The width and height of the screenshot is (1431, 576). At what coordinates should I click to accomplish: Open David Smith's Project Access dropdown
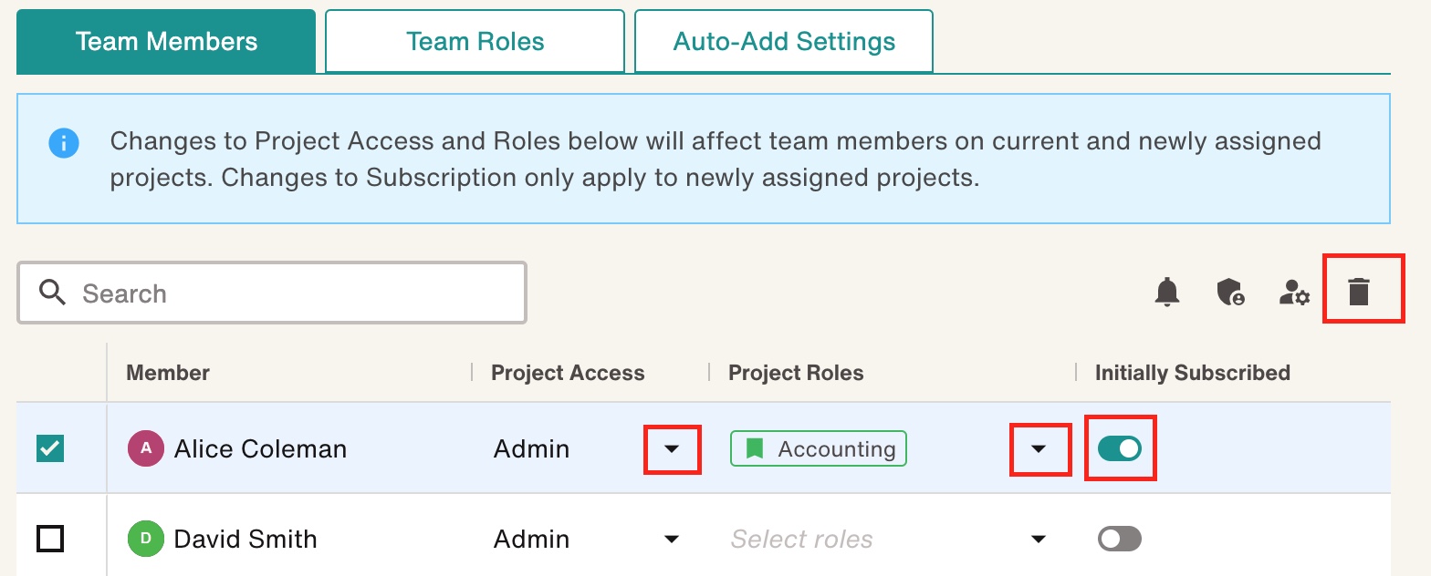(672, 539)
